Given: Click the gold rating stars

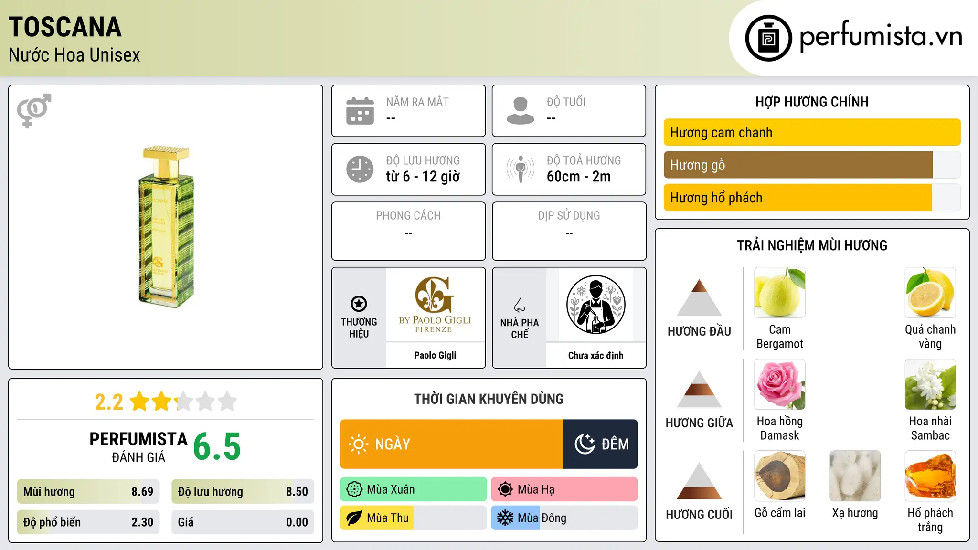Looking at the screenshot, I should [x=183, y=402].
